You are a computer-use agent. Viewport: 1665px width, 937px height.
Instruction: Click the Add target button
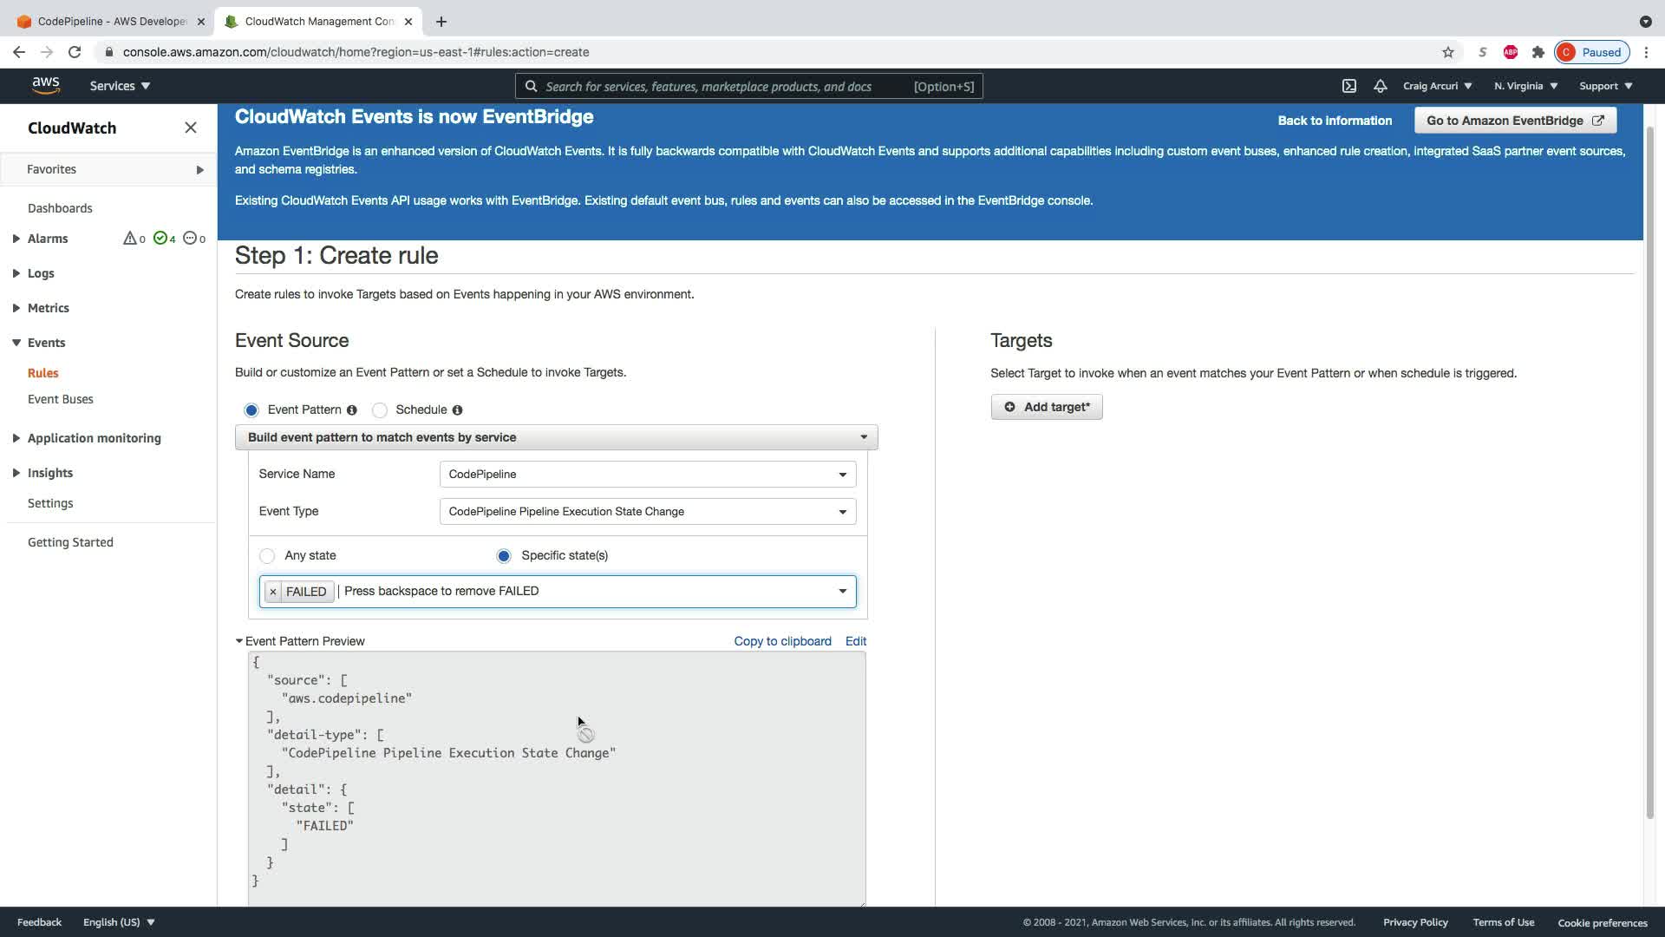[1046, 407]
